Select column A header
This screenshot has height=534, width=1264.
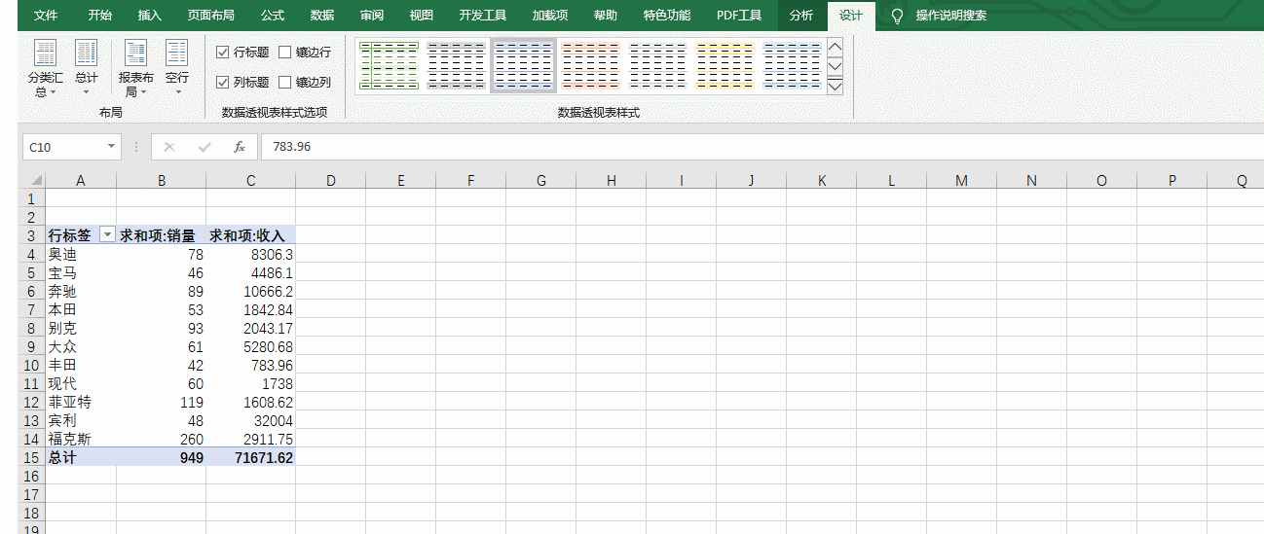point(81,180)
